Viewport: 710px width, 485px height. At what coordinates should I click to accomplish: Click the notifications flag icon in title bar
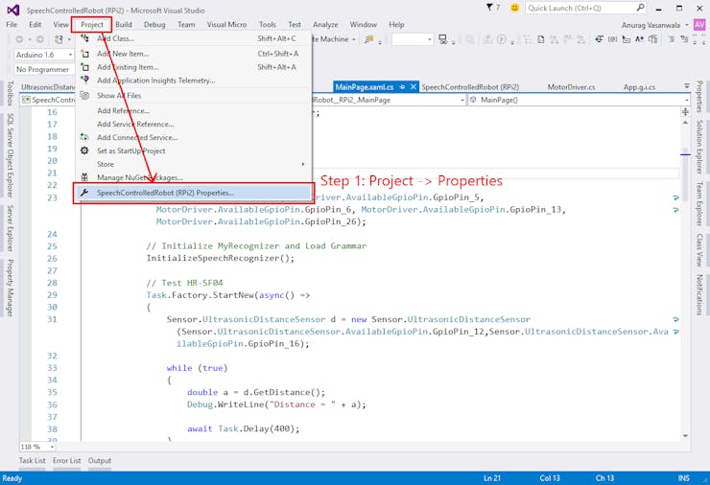pyautogui.click(x=489, y=8)
